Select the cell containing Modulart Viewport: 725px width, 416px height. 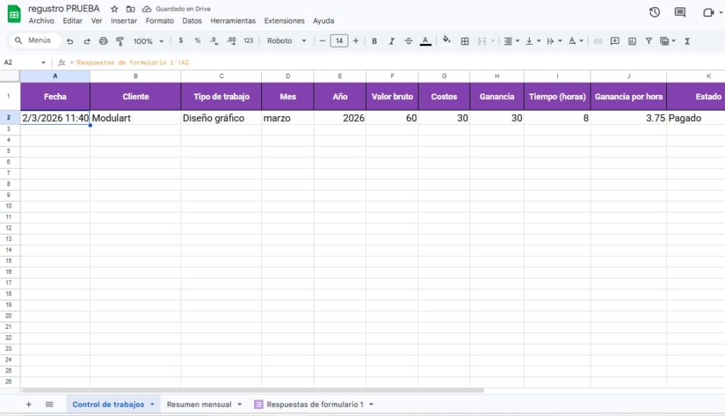135,118
